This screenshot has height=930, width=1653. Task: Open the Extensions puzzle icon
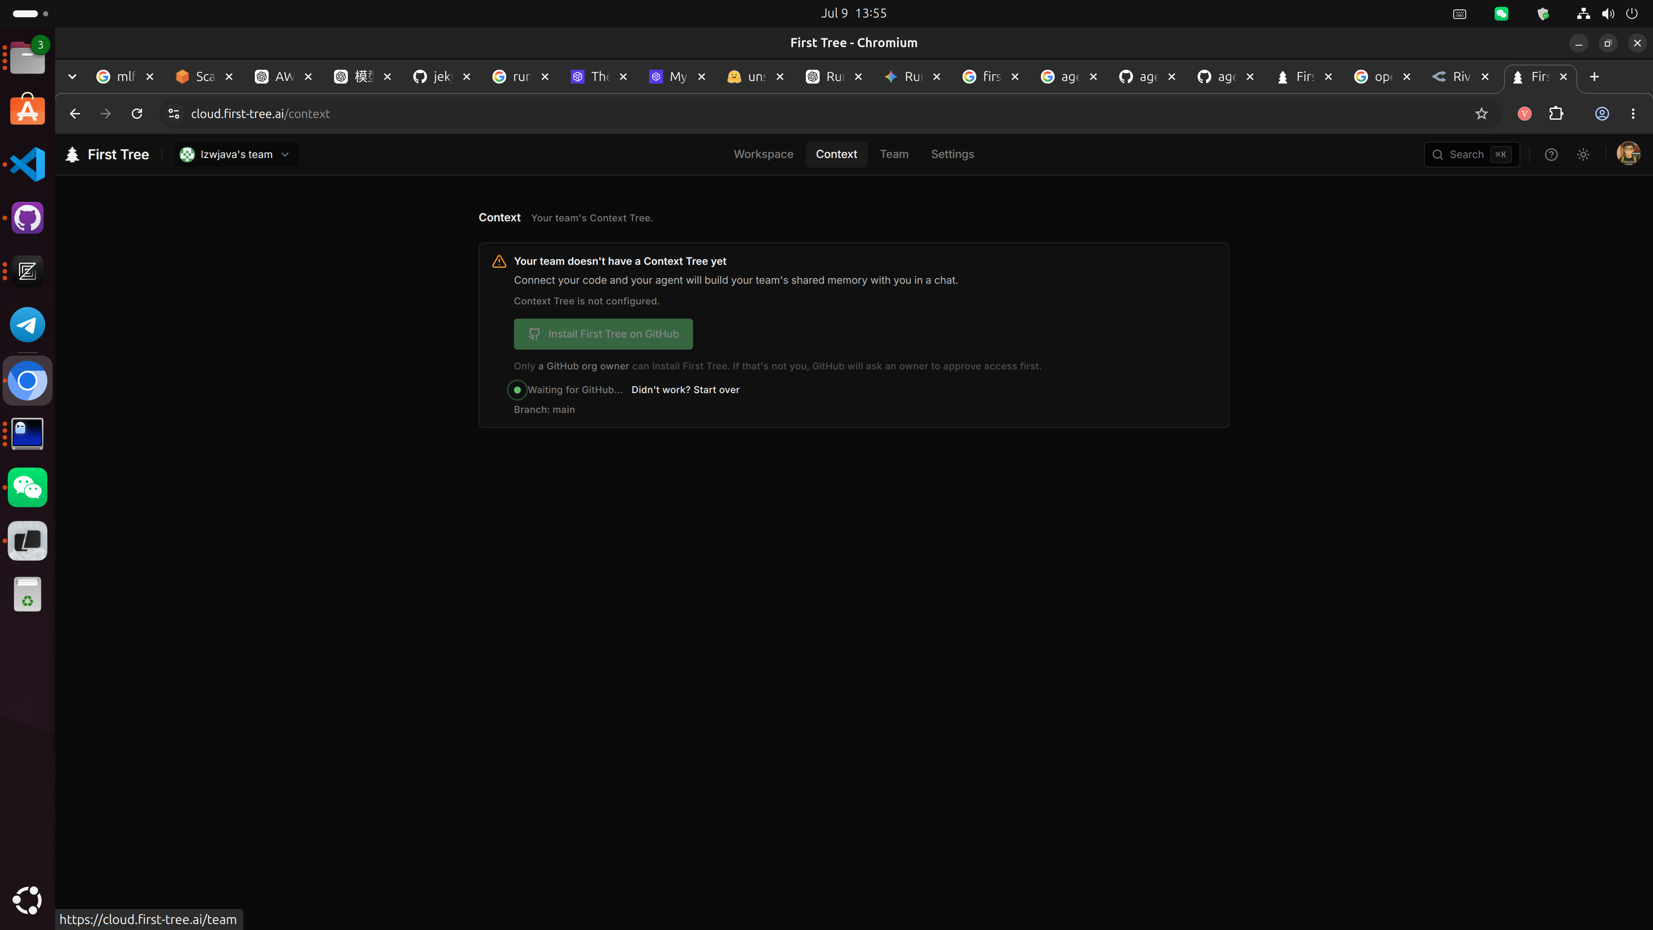[1556, 114]
